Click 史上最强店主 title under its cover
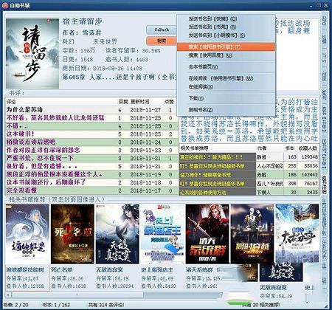This screenshot has height=310, width=332. point(157,270)
